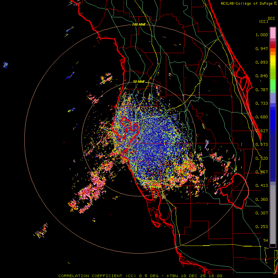The height and width of the screenshot is (278, 278).
Task: Click the [CC] legend heading
Action: (263, 21)
